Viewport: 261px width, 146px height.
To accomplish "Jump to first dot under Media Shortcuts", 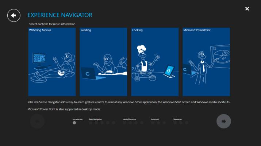I will [124, 123].
